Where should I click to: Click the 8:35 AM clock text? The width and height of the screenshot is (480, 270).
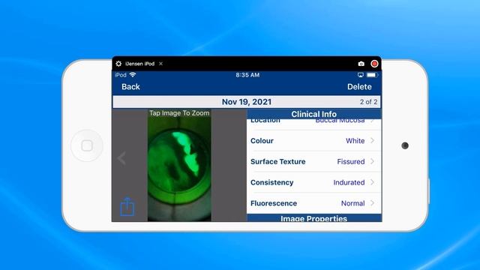tap(247, 75)
